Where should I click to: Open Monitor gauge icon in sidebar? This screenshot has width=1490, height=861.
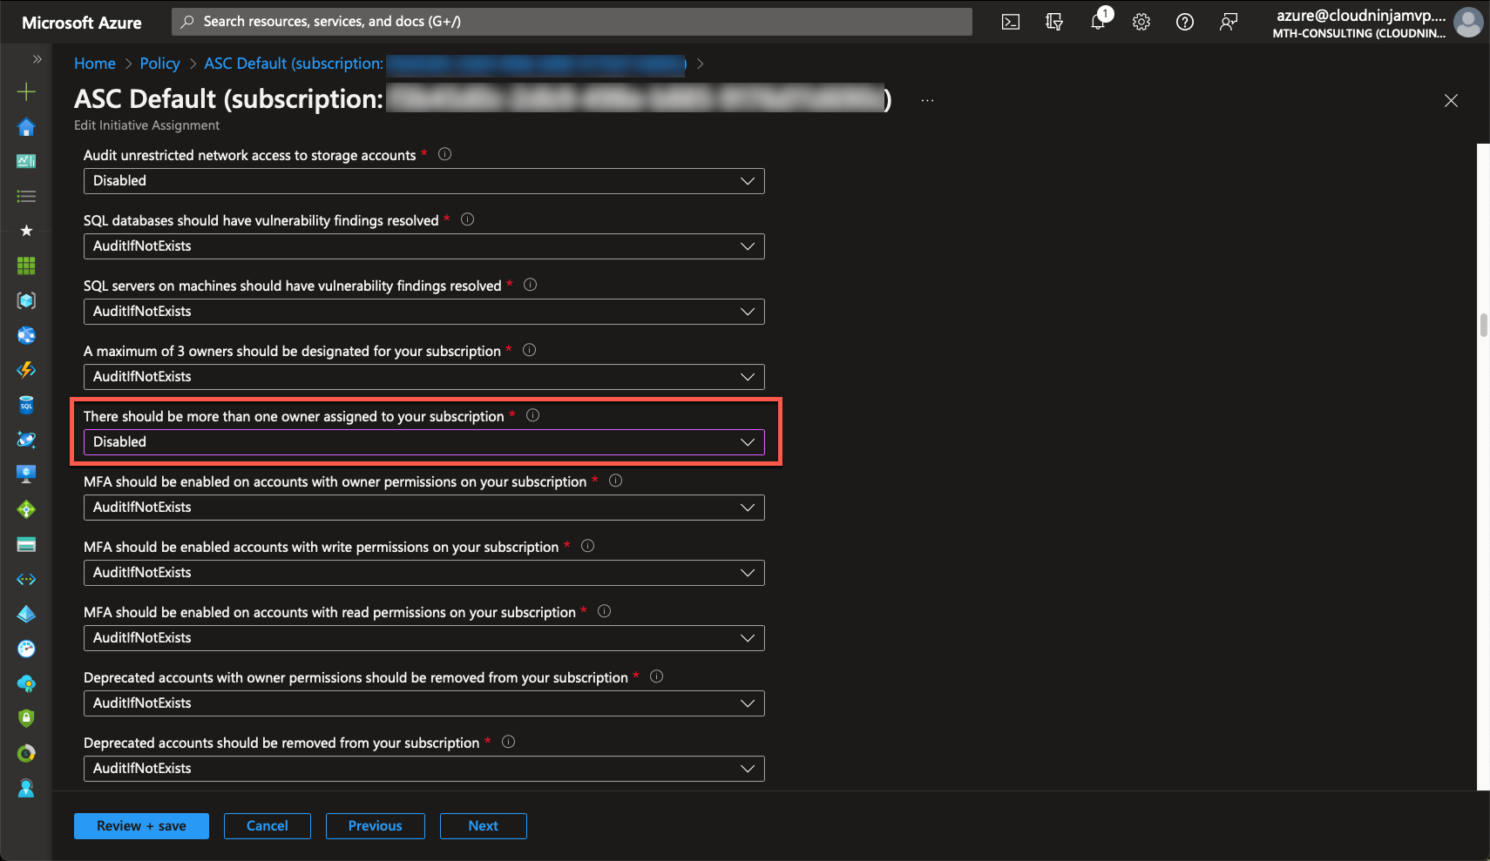[x=26, y=649]
